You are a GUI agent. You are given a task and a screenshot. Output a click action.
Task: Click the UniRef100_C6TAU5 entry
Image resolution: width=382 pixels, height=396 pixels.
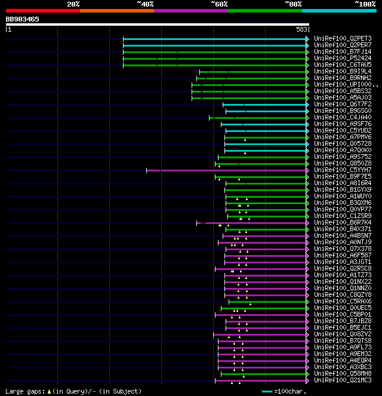click(x=343, y=65)
